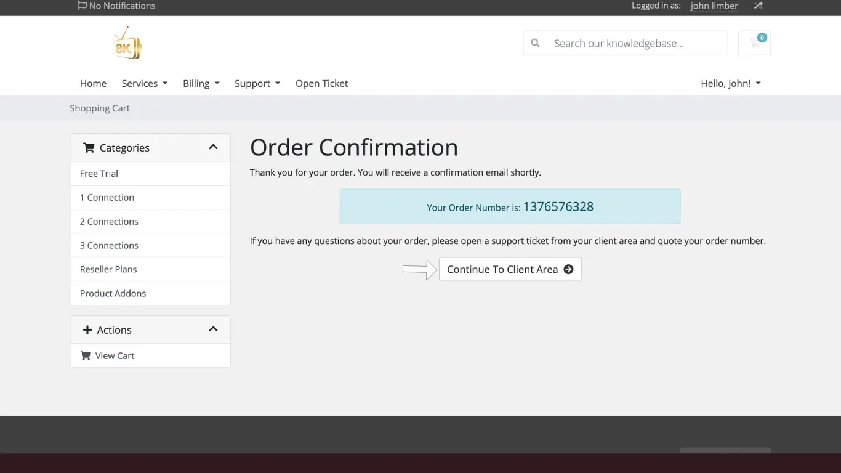This screenshot has height=473, width=841.
Task: Open the View Cart link
Action: (x=150, y=356)
